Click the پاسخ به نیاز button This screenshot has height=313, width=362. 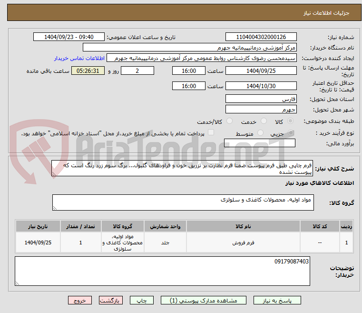click(277, 300)
